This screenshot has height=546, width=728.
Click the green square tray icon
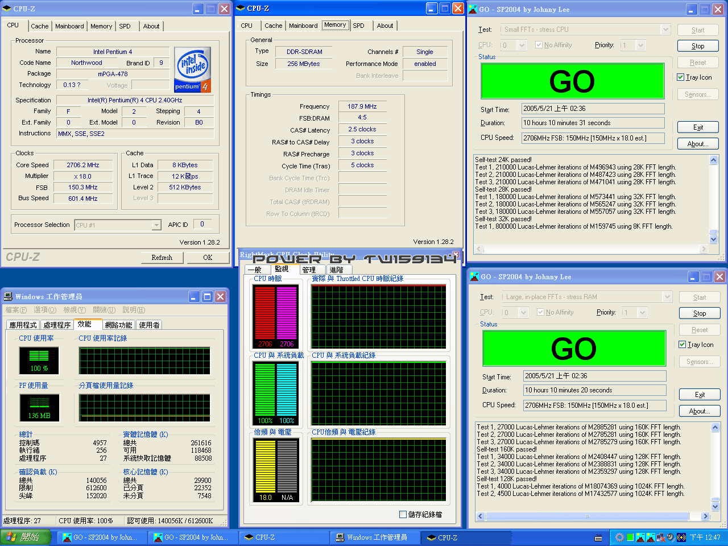click(630, 537)
